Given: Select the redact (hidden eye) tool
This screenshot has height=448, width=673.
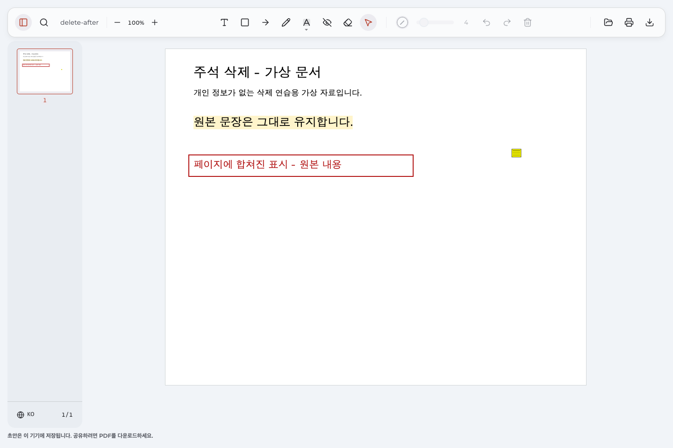Looking at the screenshot, I should (x=327, y=22).
